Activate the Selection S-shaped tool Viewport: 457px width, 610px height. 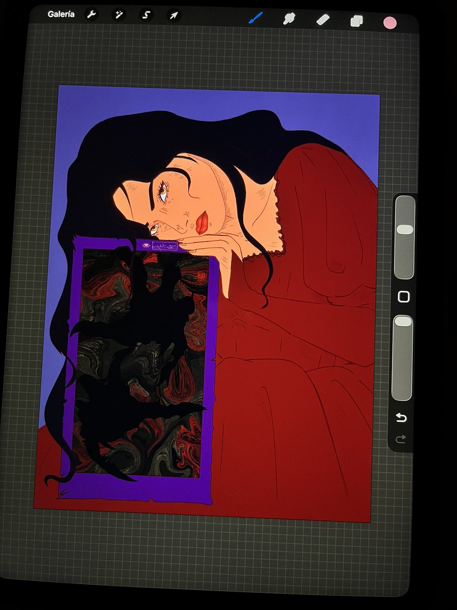(x=146, y=15)
